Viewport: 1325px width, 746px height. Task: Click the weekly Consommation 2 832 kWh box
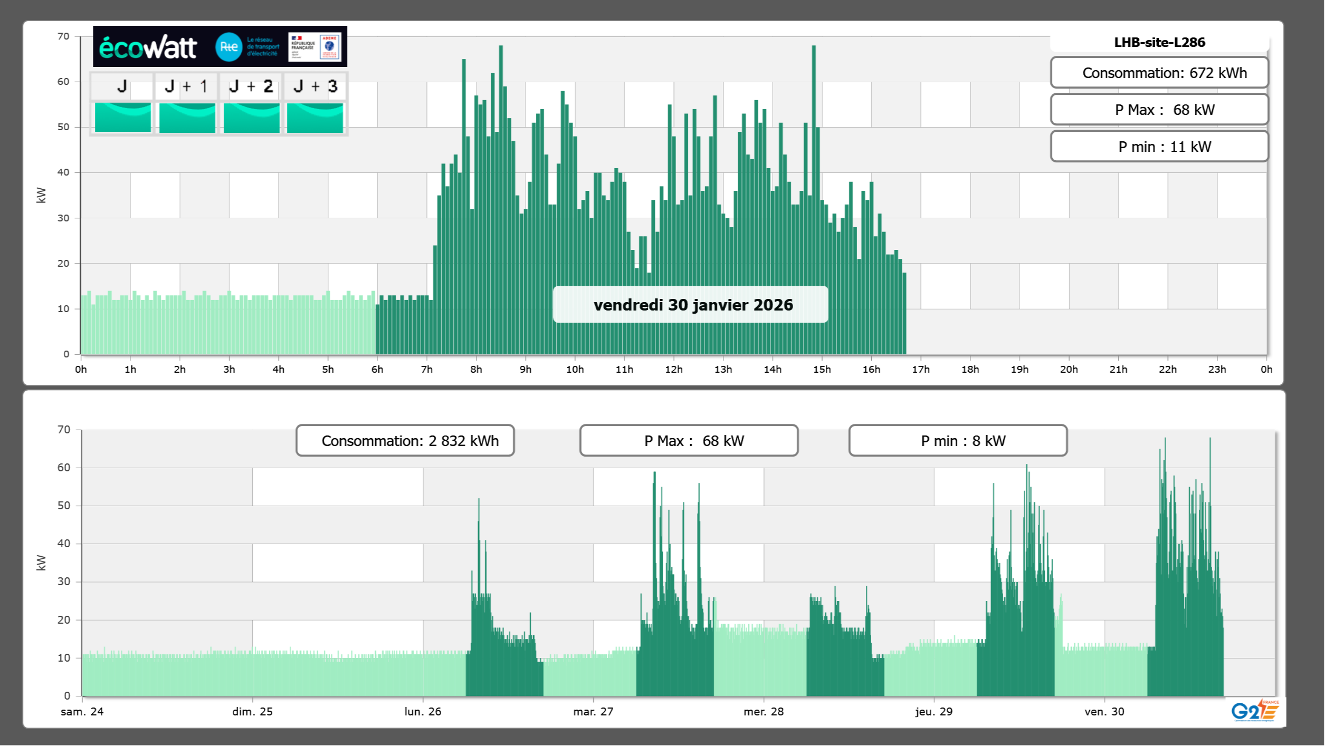(x=405, y=441)
